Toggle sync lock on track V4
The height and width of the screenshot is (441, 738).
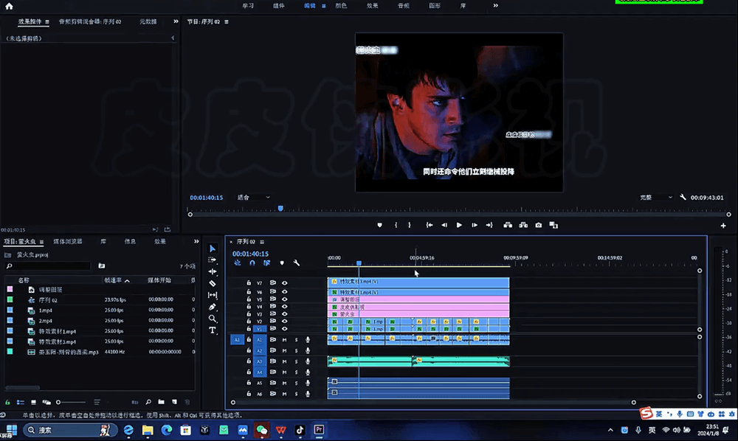pyautogui.click(x=272, y=306)
